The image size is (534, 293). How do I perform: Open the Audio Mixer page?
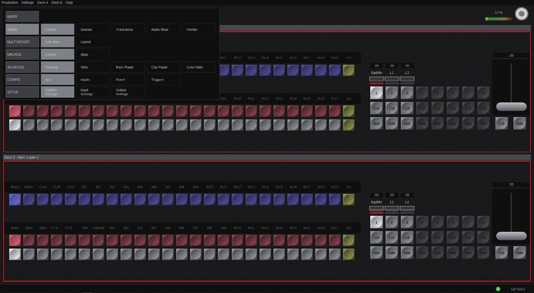(164, 30)
